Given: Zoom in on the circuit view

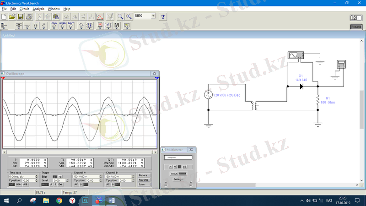Looking at the screenshot, I should pyautogui.click(x=129, y=16).
